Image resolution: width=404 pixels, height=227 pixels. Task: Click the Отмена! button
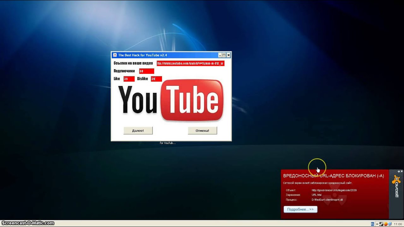click(x=202, y=131)
